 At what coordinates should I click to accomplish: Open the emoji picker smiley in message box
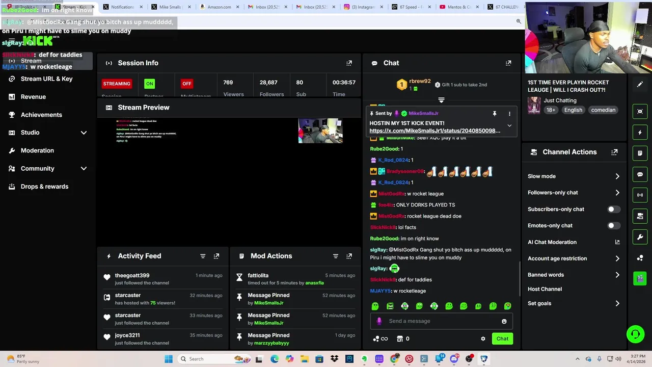coord(504,321)
